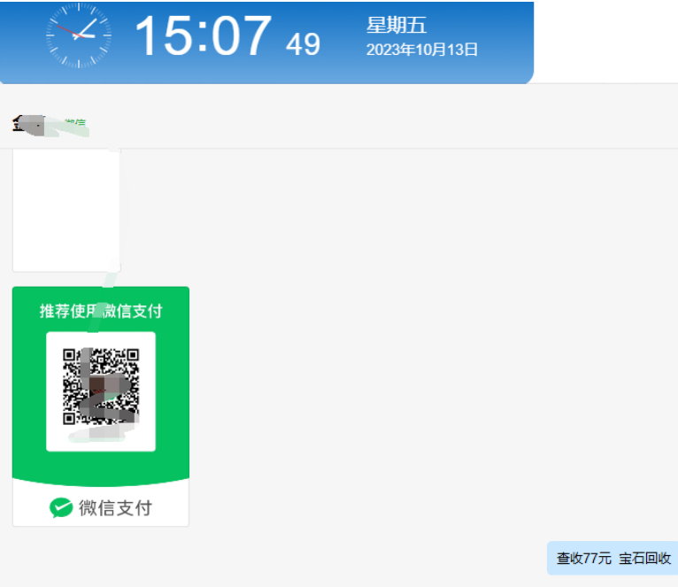Click the analog clock face

pyautogui.click(x=79, y=35)
